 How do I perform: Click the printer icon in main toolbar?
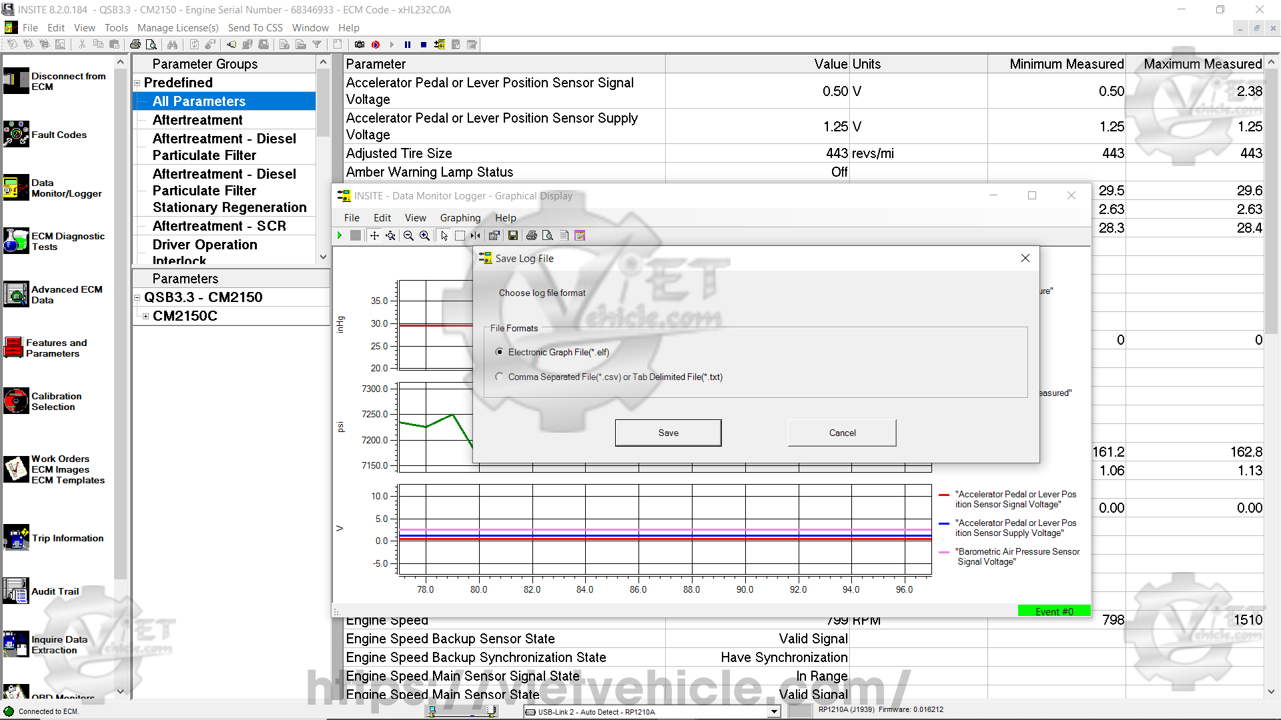[x=135, y=45]
